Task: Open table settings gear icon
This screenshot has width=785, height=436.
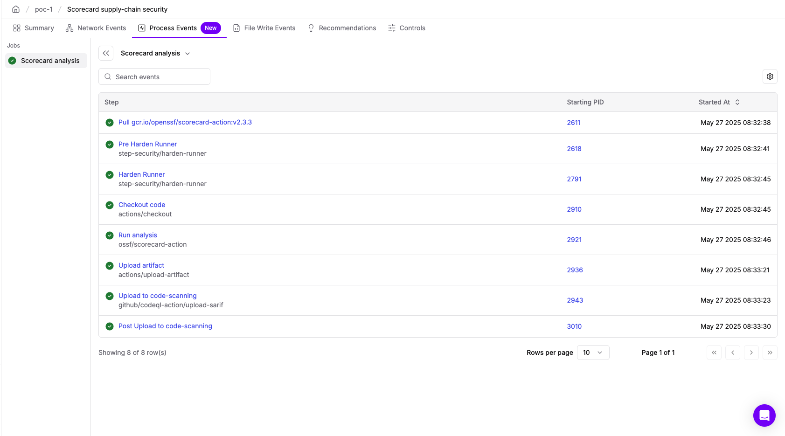Action: [770, 76]
